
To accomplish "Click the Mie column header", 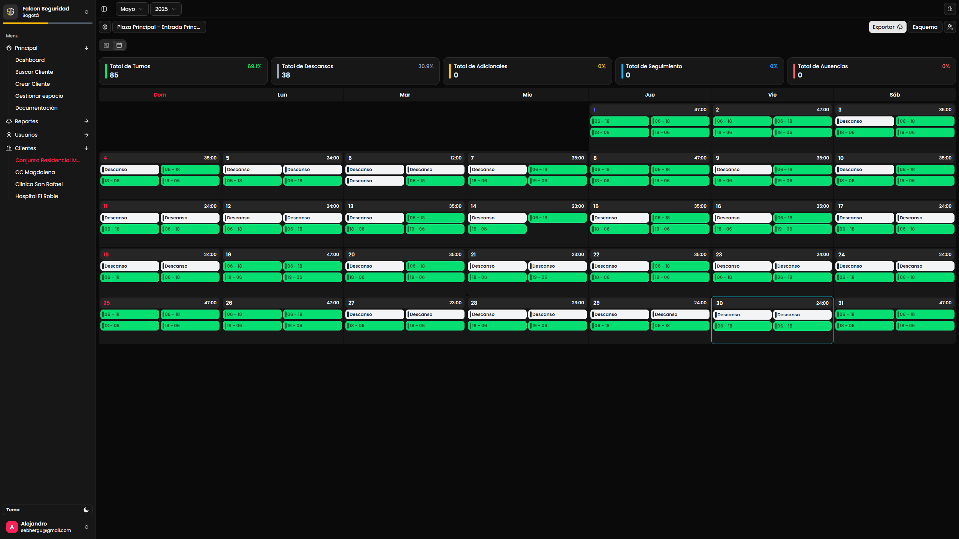I will click(527, 95).
